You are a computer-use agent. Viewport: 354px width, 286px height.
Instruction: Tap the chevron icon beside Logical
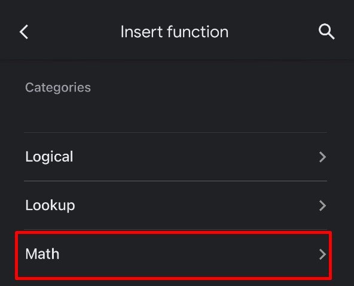click(x=323, y=157)
